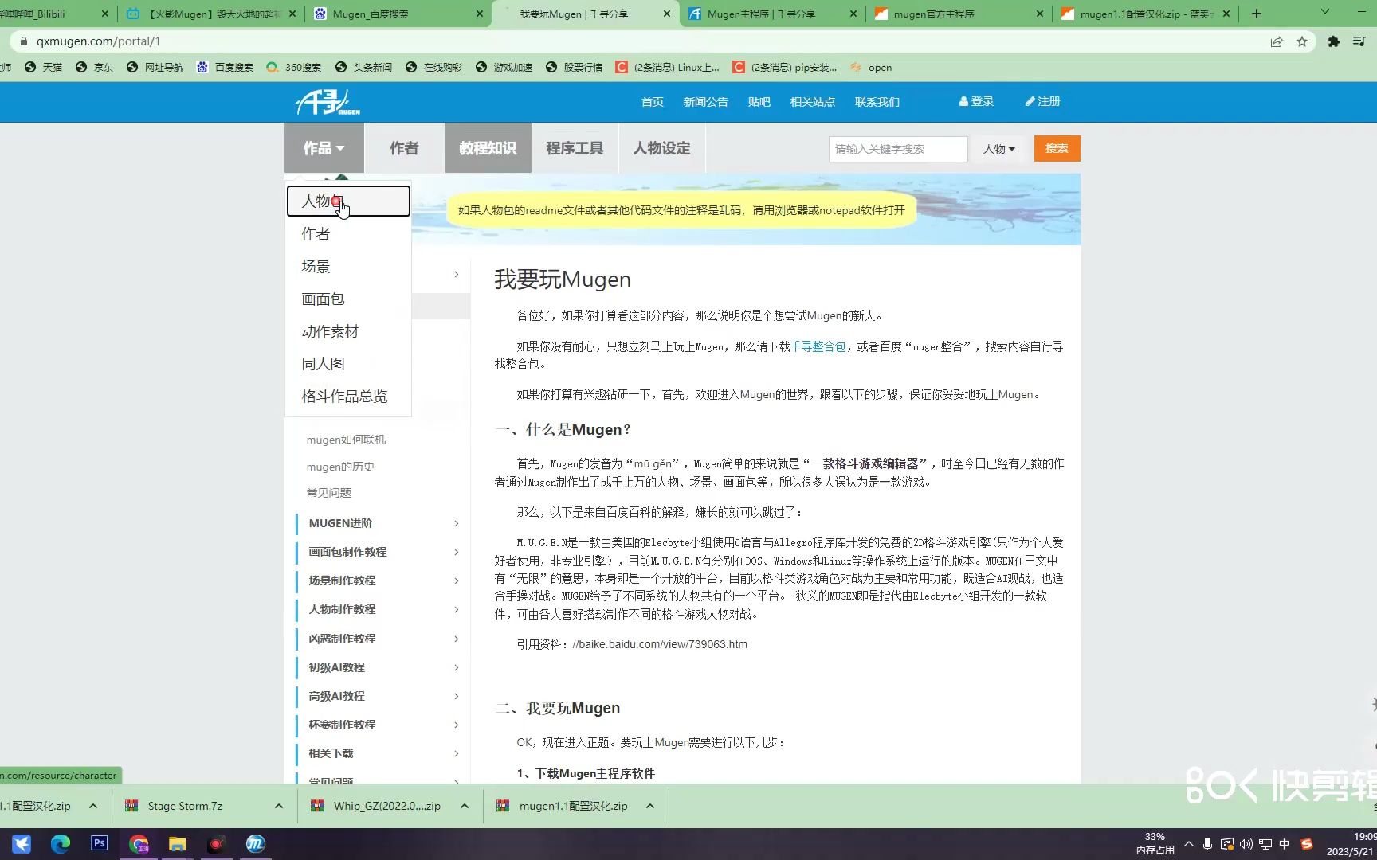
Task: Open the 股票行情 bookmark
Action: tap(574, 67)
